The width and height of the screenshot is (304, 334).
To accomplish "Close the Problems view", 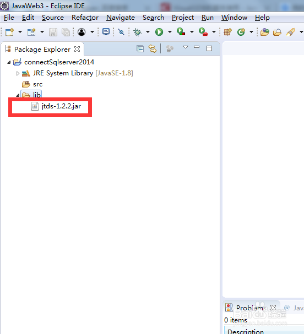I will (x=273, y=308).
